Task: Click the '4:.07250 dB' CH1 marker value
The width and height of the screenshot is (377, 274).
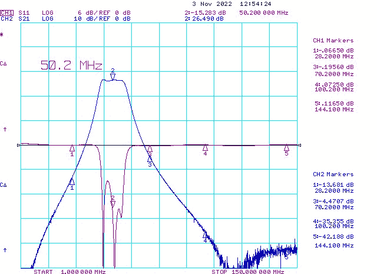Action: click(334, 85)
